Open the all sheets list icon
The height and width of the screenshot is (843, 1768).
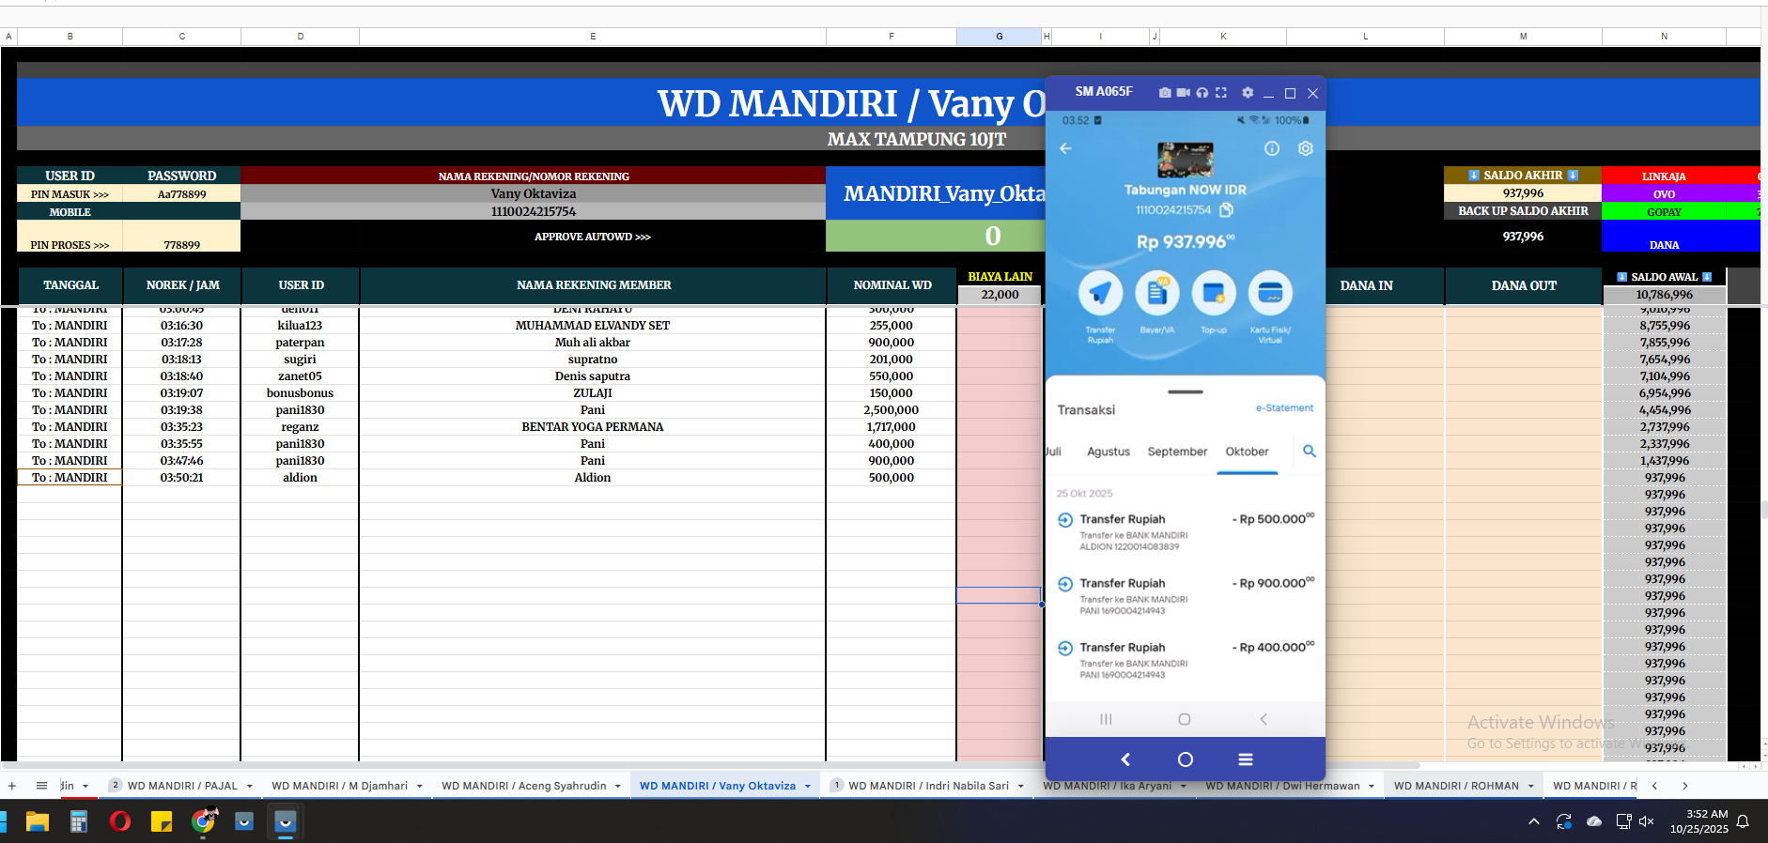pos(41,786)
